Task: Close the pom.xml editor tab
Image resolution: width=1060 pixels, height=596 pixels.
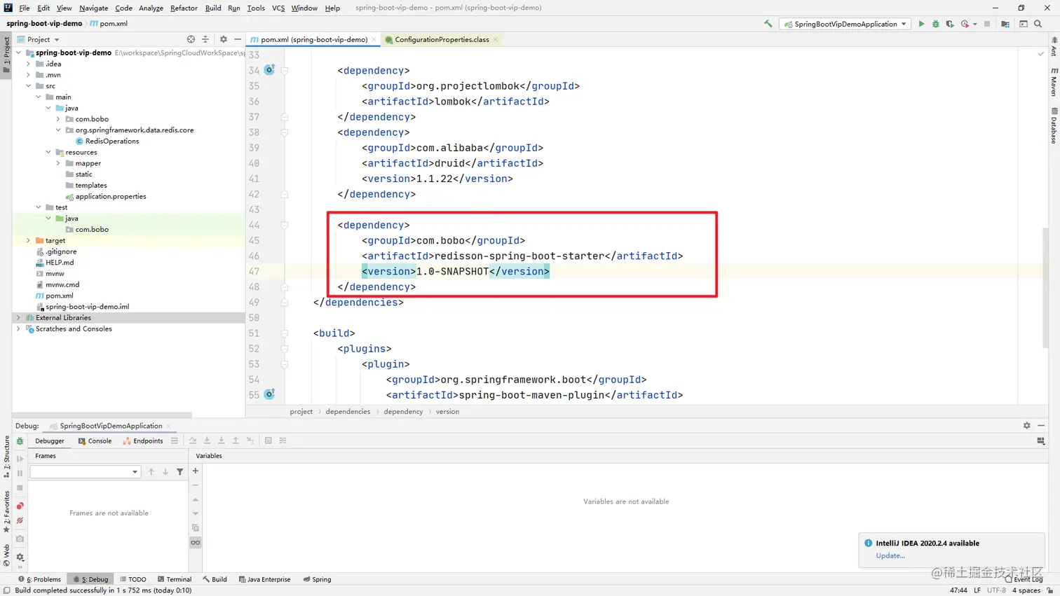Action: point(374,40)
